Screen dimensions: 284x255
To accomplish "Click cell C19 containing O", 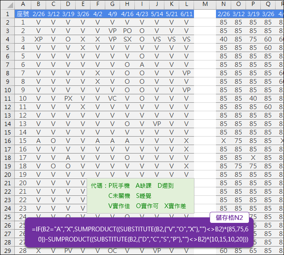I will coord(53,166).
